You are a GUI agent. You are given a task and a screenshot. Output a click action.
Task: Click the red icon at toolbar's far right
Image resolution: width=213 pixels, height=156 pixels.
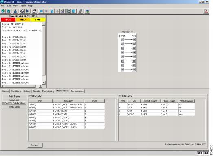click(x=206, y=11)
